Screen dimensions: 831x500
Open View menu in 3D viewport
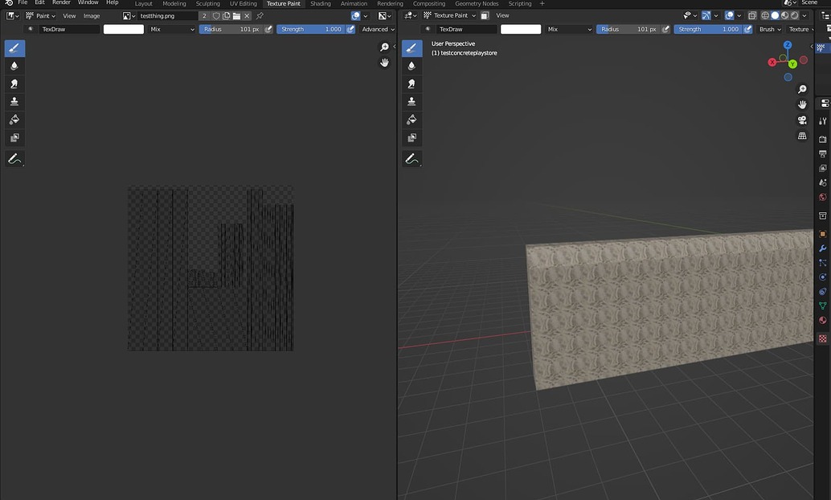tap(501, 15)
